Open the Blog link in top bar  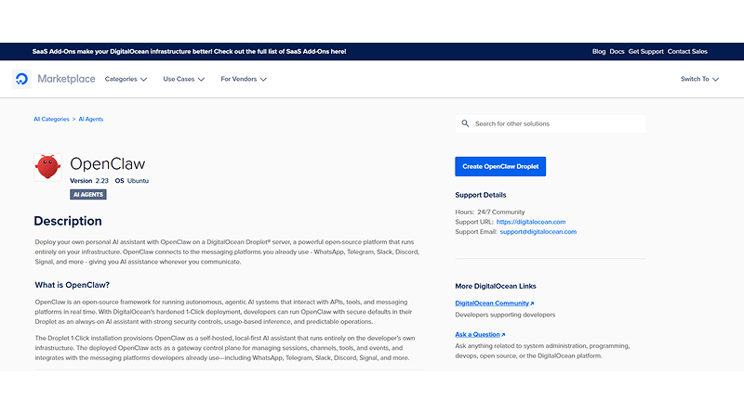[599, 52]
